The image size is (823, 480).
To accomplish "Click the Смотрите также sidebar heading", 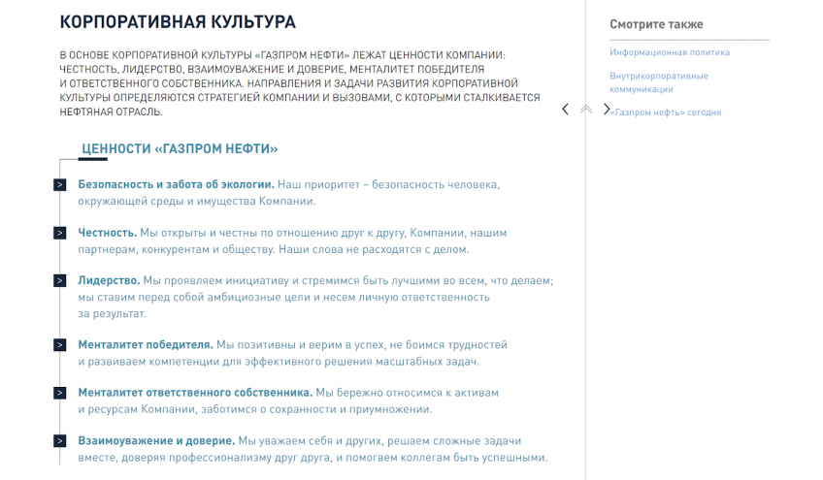I will (656, 24).
